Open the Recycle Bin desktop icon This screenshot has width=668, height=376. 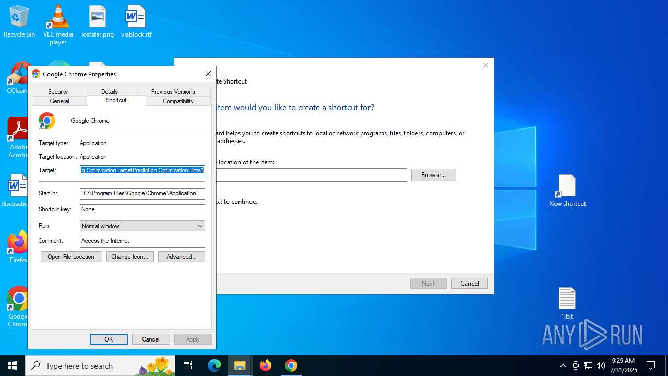pos(19,21)
